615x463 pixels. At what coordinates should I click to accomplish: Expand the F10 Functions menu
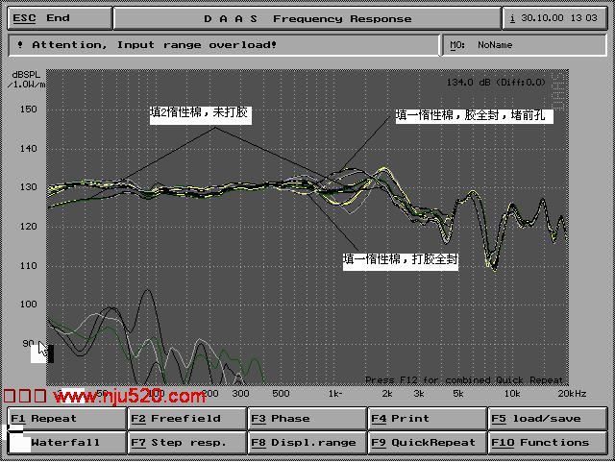[x=548, y=443]
